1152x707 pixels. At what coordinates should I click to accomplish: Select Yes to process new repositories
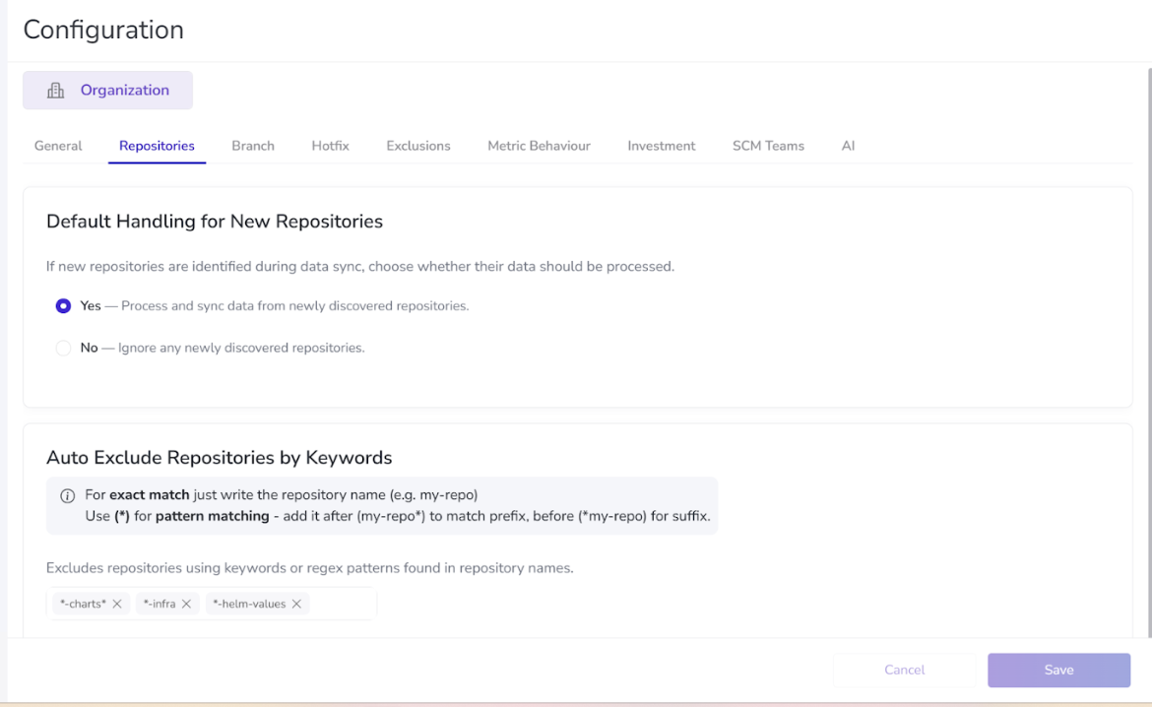[x=64, y=306]
